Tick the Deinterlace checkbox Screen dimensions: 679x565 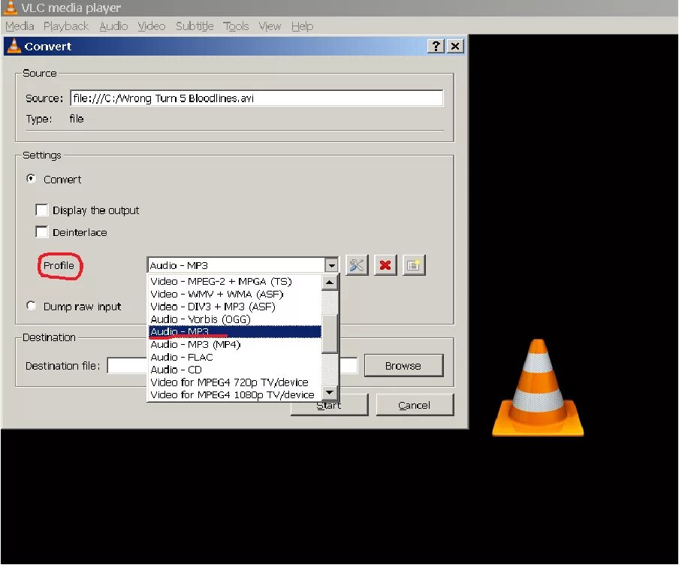click(41, 232)
